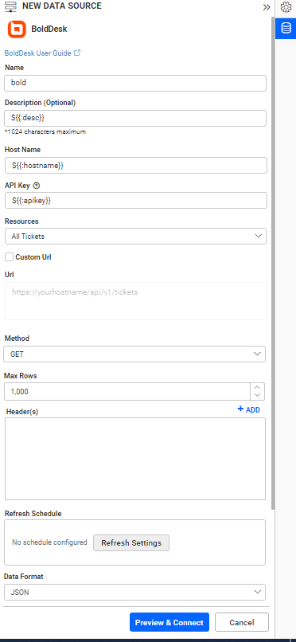Click Preview & Connect
This screenshot has height=642, width=296.
pyautogui.click(x=169, y=622)
